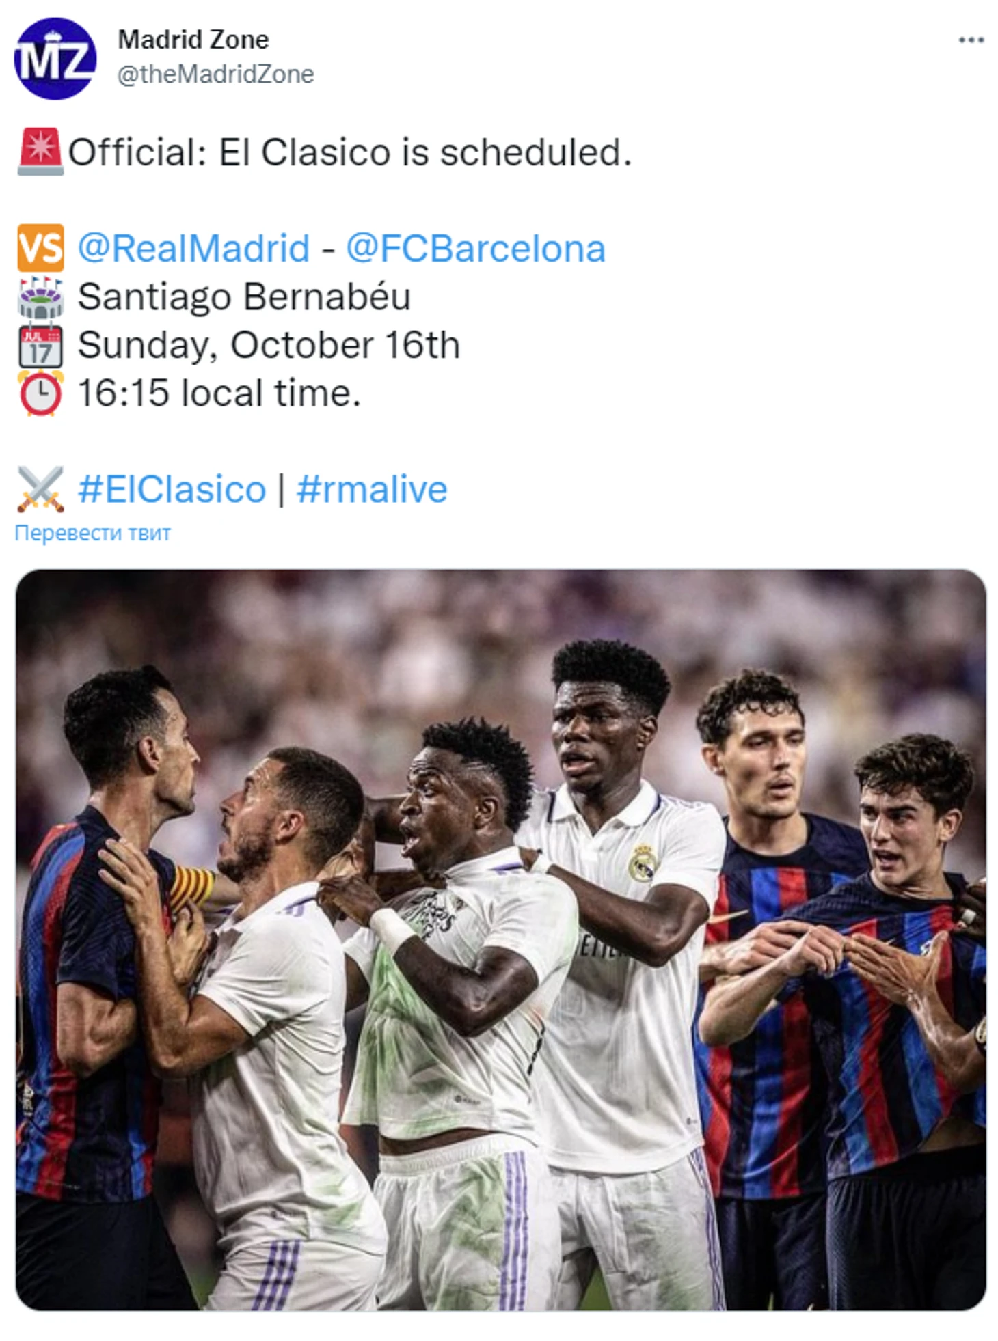Open the El Clasico match photo

click(x=500, y=940)
